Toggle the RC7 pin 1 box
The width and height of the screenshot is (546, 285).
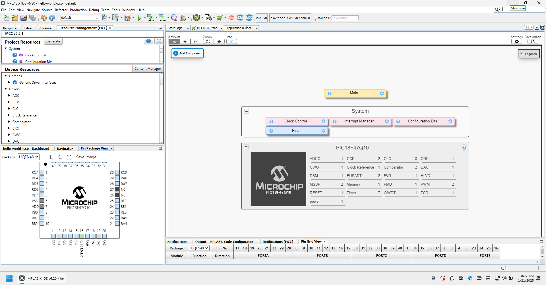pos(42,172)
